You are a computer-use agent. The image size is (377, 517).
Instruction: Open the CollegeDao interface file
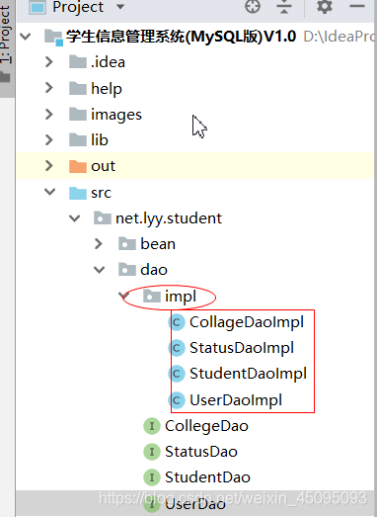[206, 426]
